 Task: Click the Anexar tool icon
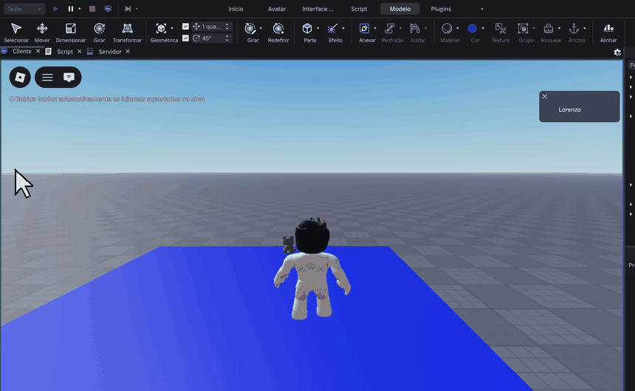point(364,28)
